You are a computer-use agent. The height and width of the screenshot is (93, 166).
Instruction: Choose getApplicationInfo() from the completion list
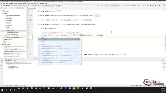click(x=59, y=51)
